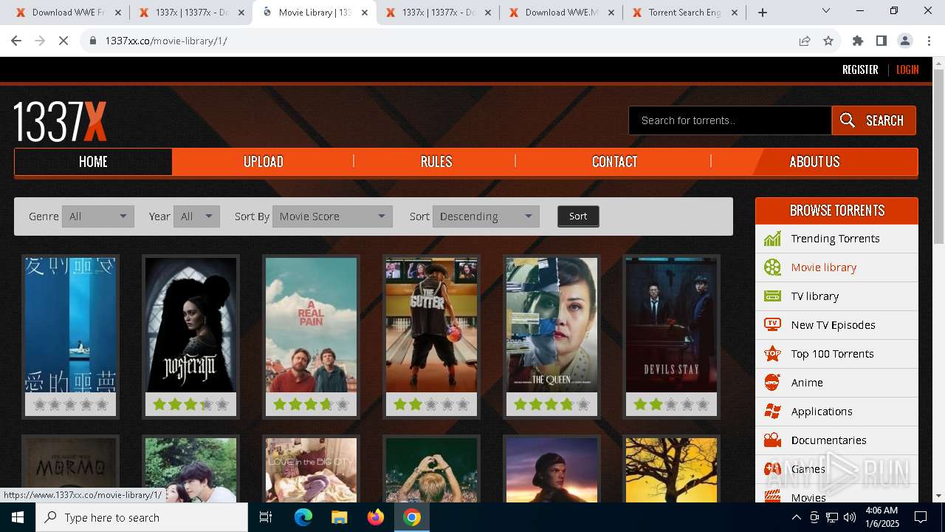The width and height of the screenshot is (945, 532).
Task: Go back with the browser back arrow
Action: [16, 41]
